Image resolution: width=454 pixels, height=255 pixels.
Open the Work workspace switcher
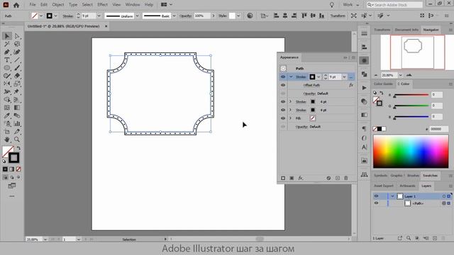pyautogui.click(x=350, y=5)
